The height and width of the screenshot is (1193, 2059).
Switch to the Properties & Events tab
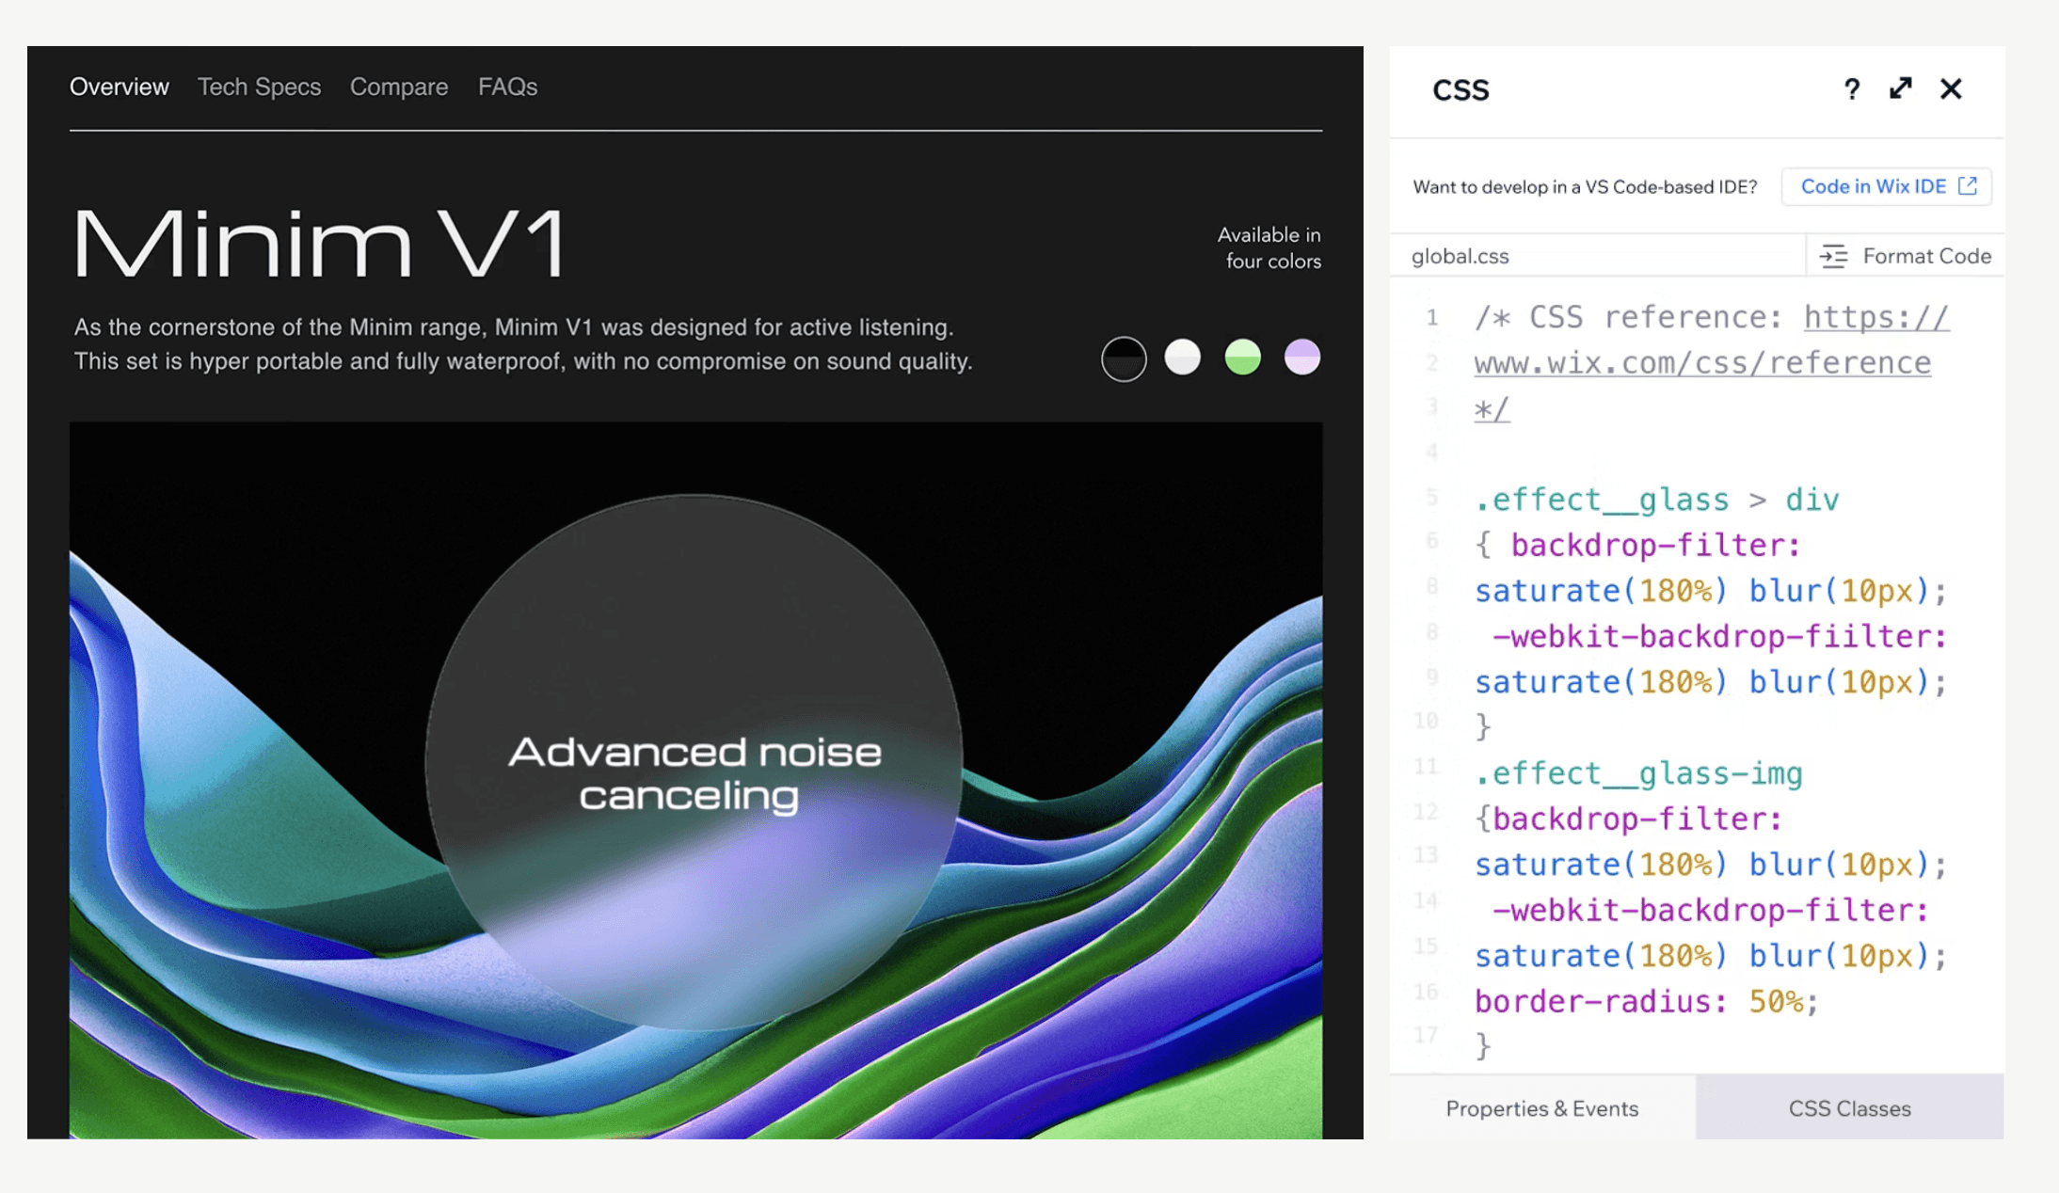point(1541,1108)
